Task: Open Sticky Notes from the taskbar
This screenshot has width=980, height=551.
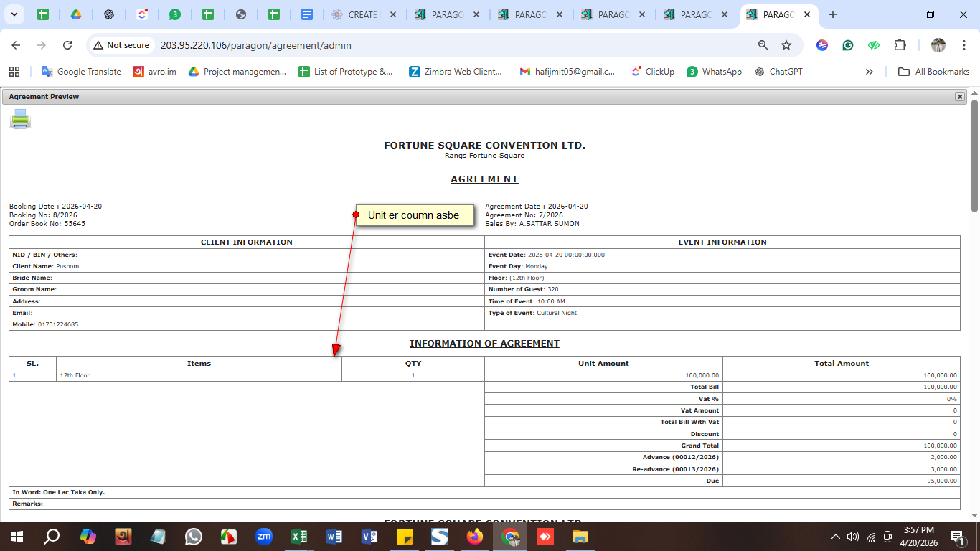Action: click(405, 537)
